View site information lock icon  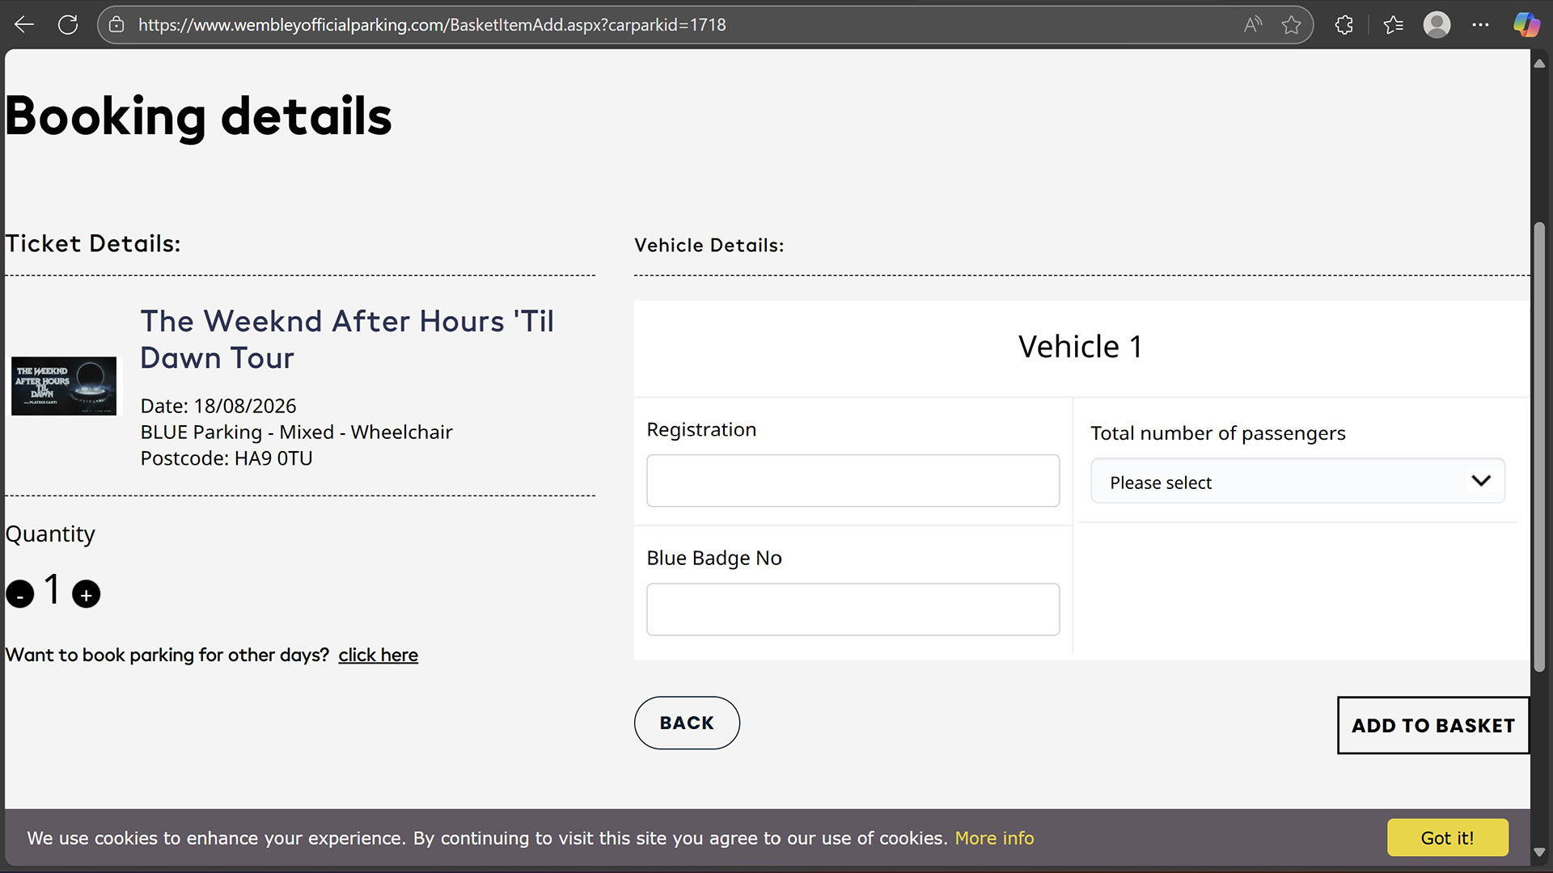coord(116,25)
